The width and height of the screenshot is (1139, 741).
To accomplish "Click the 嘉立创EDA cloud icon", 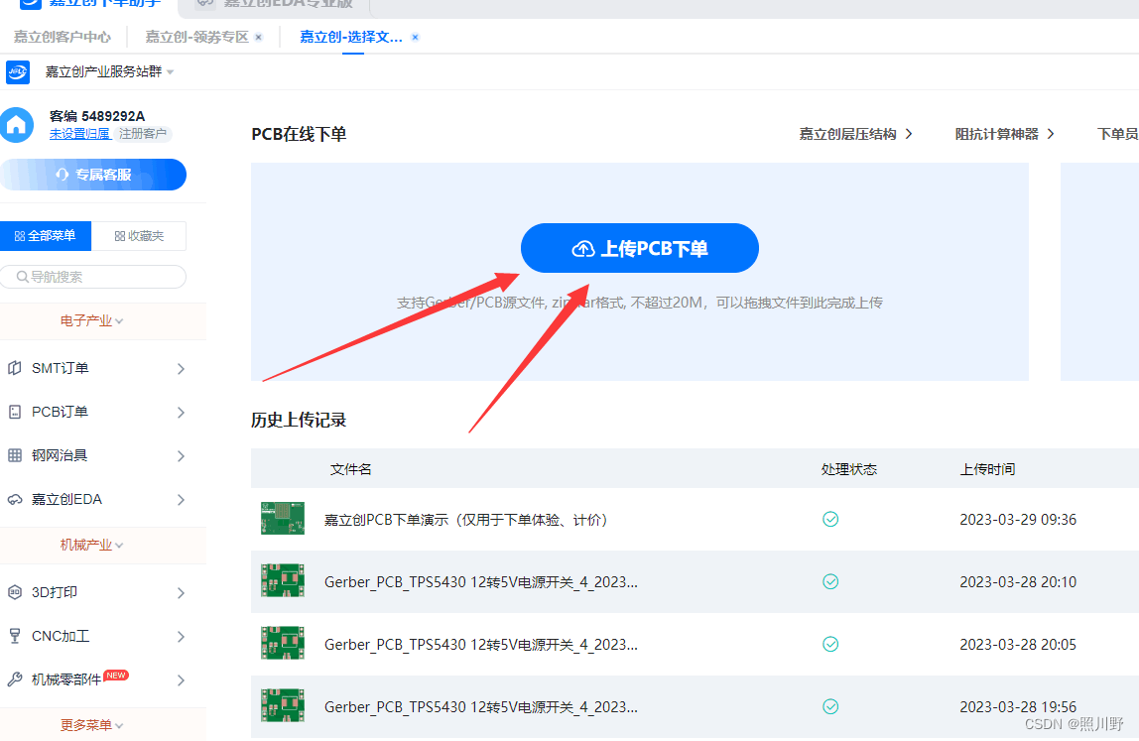I will 15,499.
